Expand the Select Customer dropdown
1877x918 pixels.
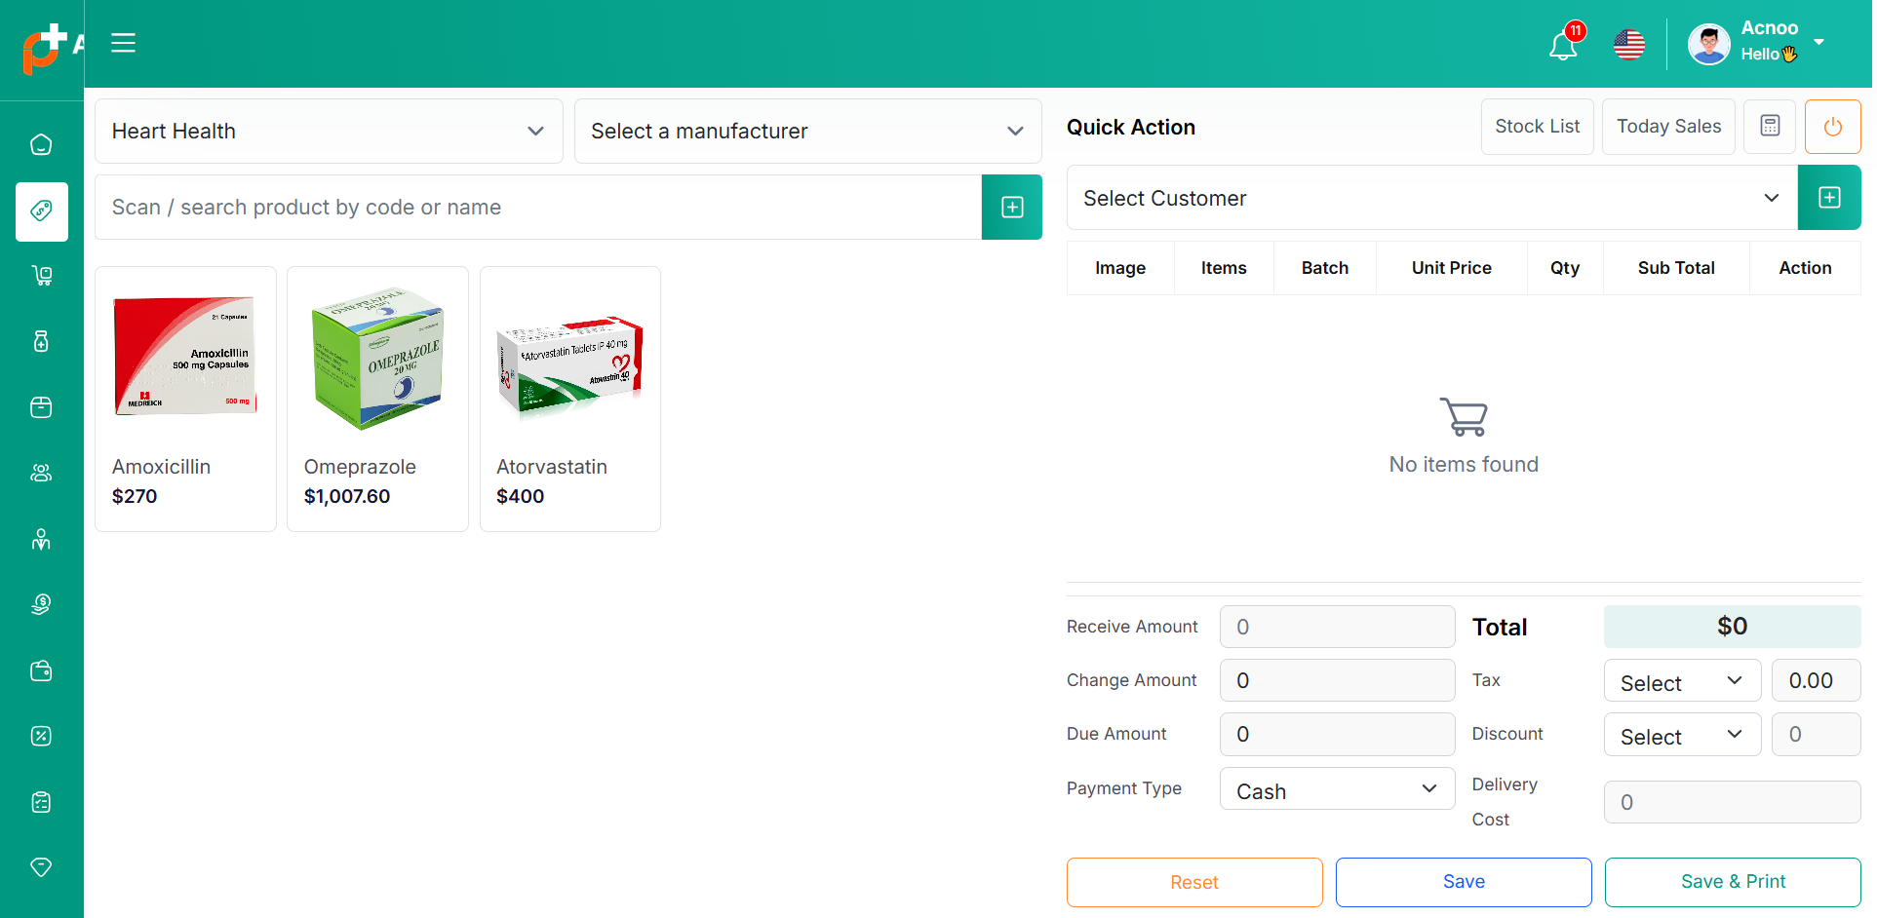(x=1431, y=199)
